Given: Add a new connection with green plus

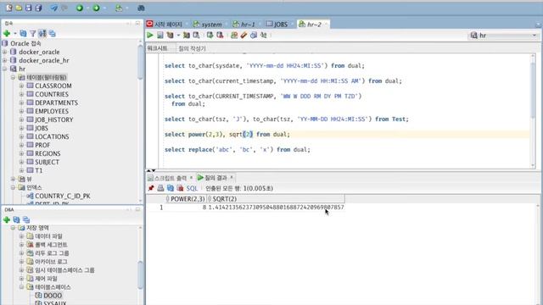Looking at the screenshot, I should pyautogui.click(x=7, y=34).
